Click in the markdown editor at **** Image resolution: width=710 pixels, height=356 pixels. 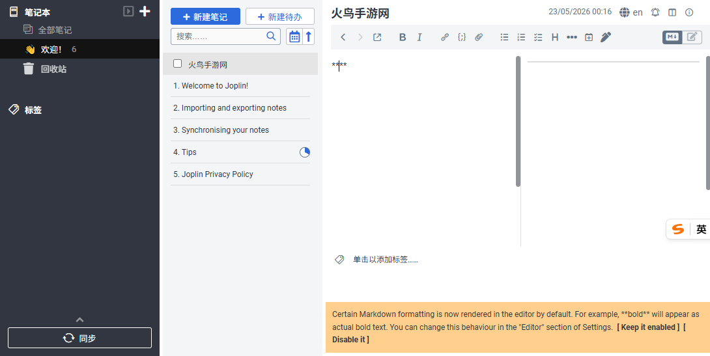(339, 66)
